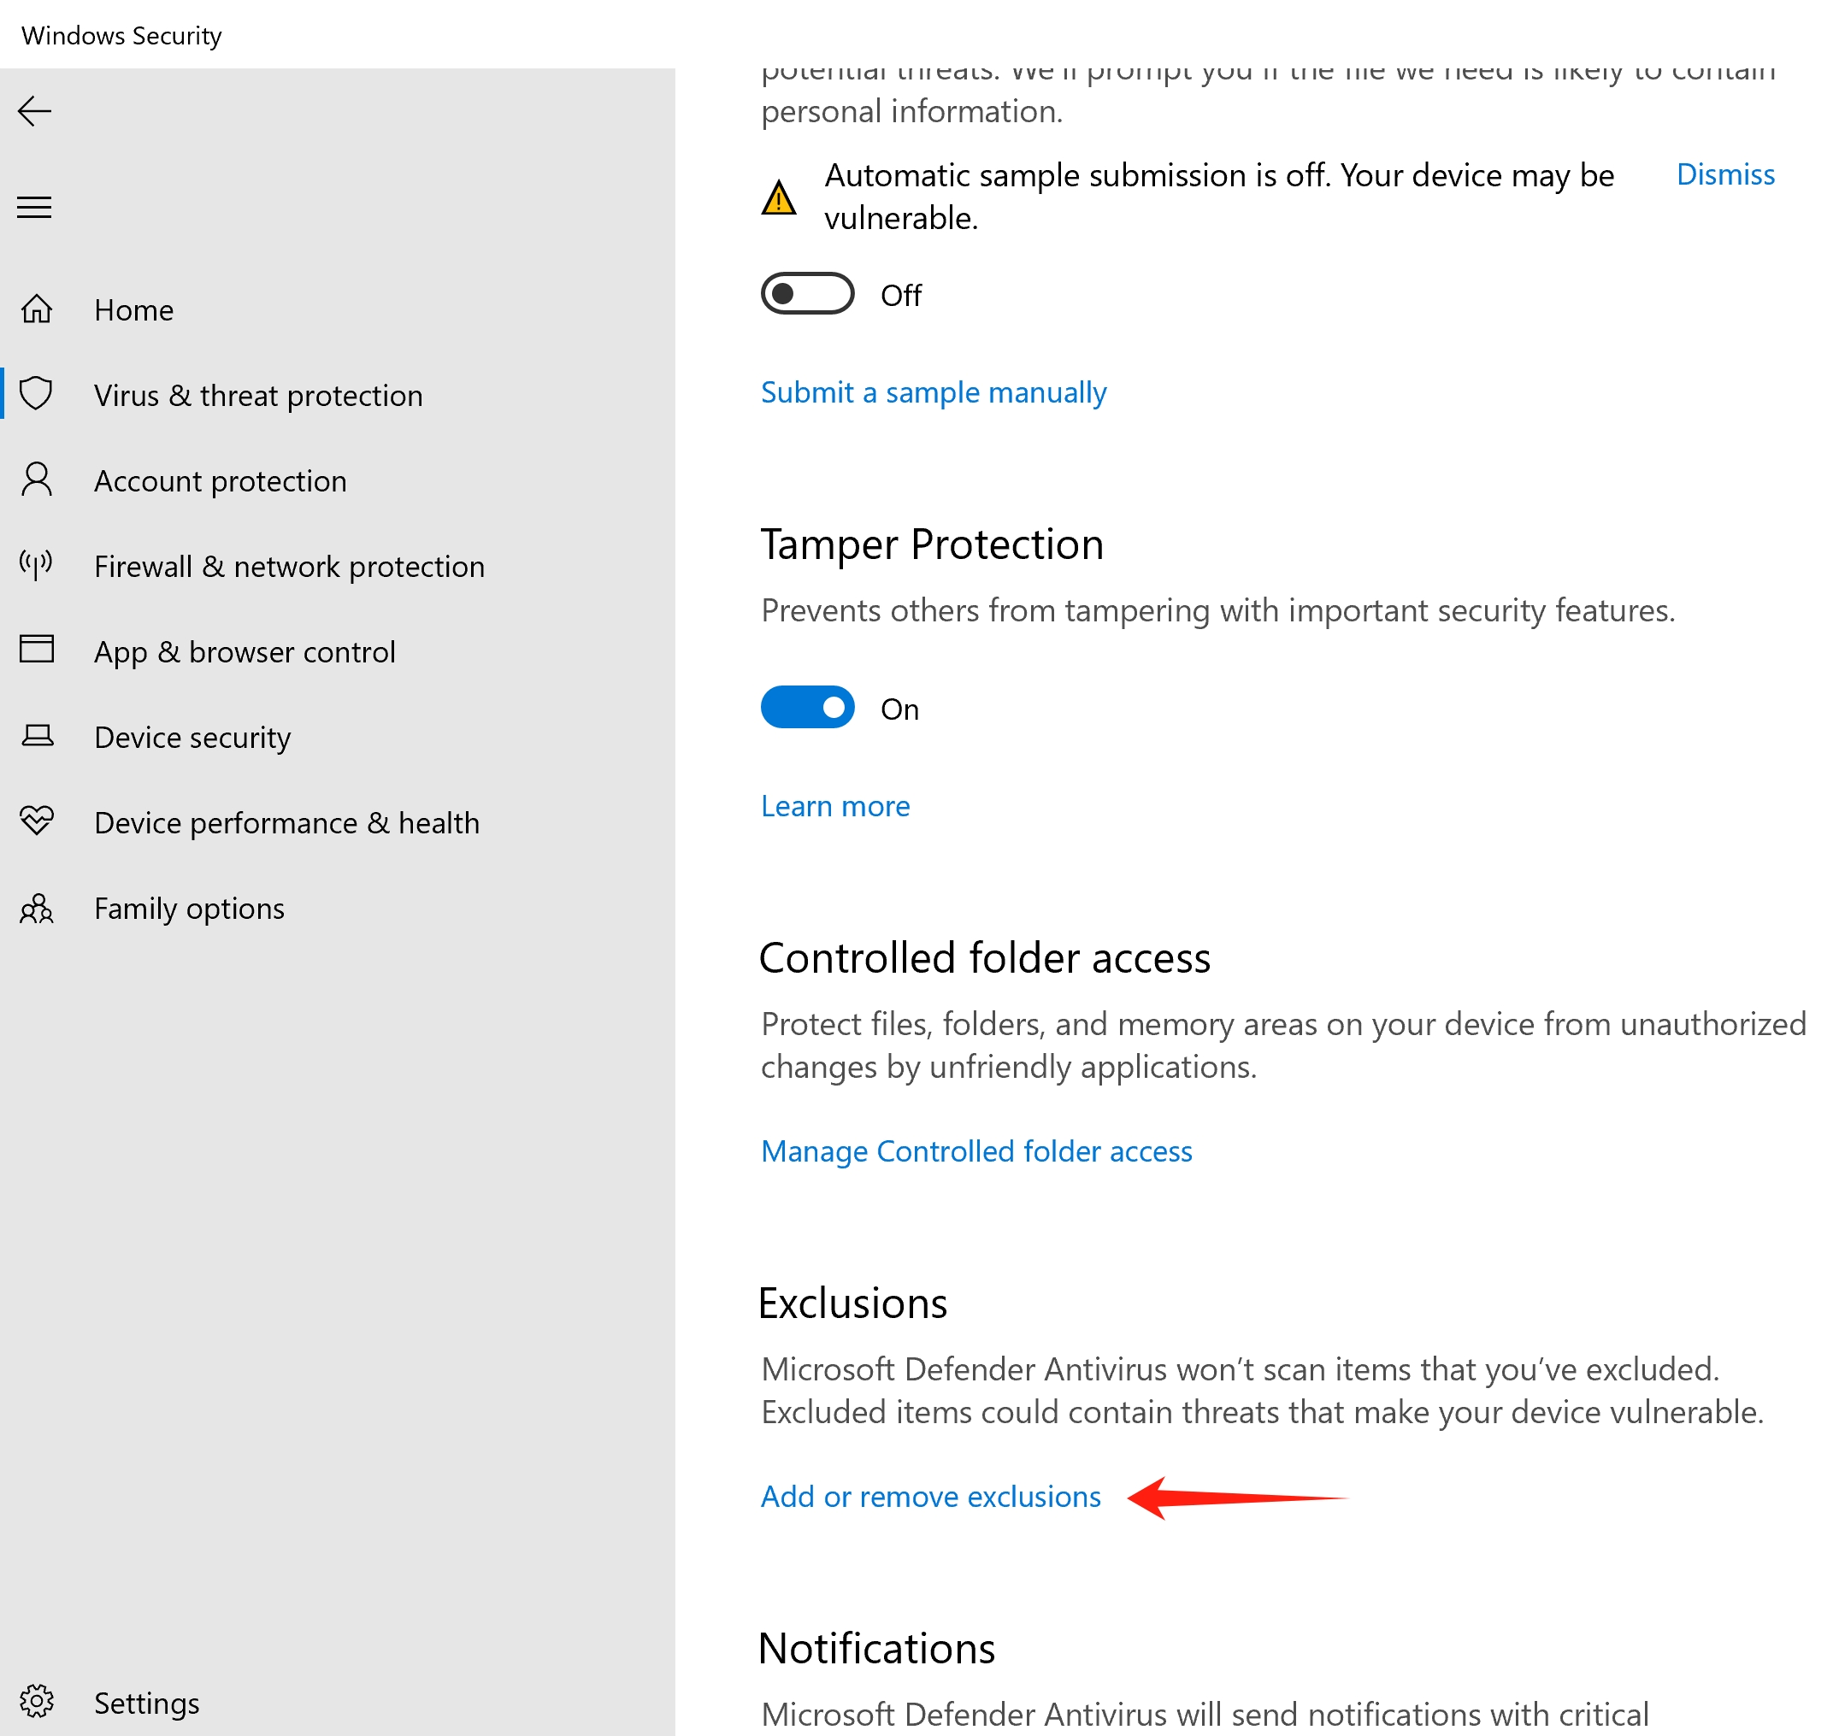Expand the navigation back arrow

click(36, 111)
